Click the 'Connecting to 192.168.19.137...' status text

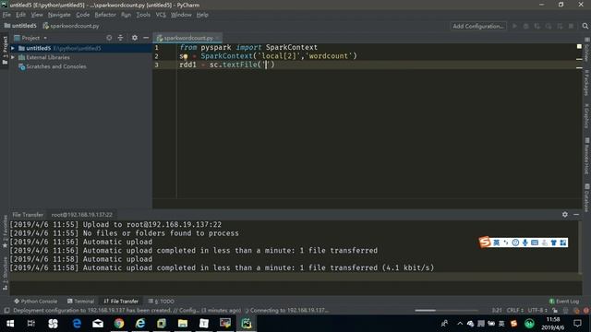click(289, 311)
